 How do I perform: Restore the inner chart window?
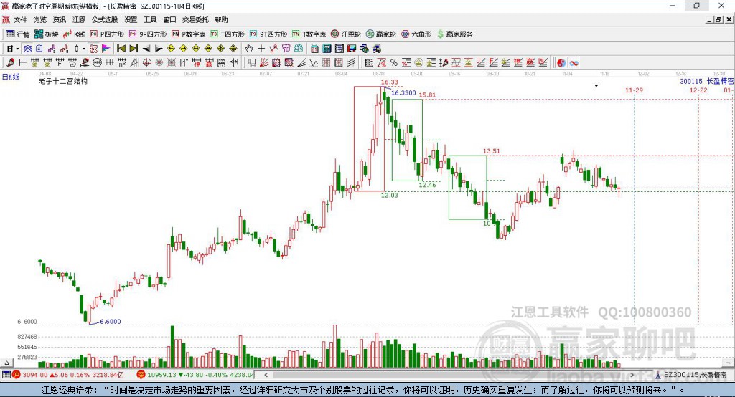click(x=718, y=19)
